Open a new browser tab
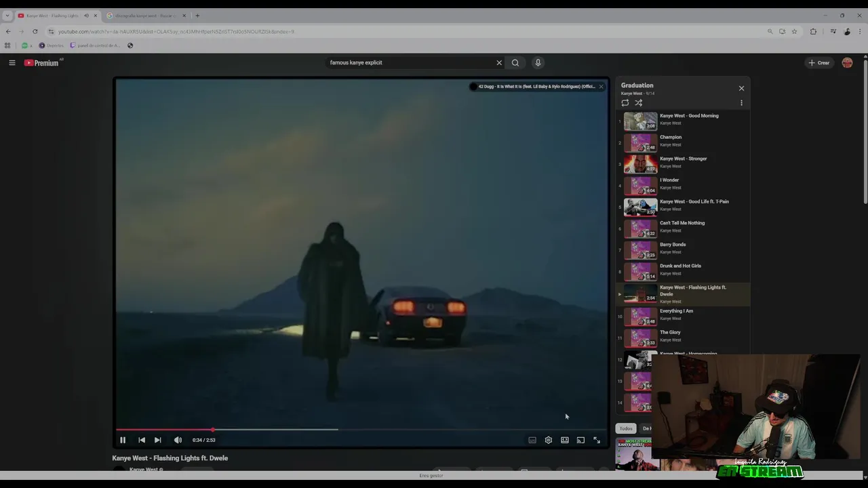 point(197,16)
